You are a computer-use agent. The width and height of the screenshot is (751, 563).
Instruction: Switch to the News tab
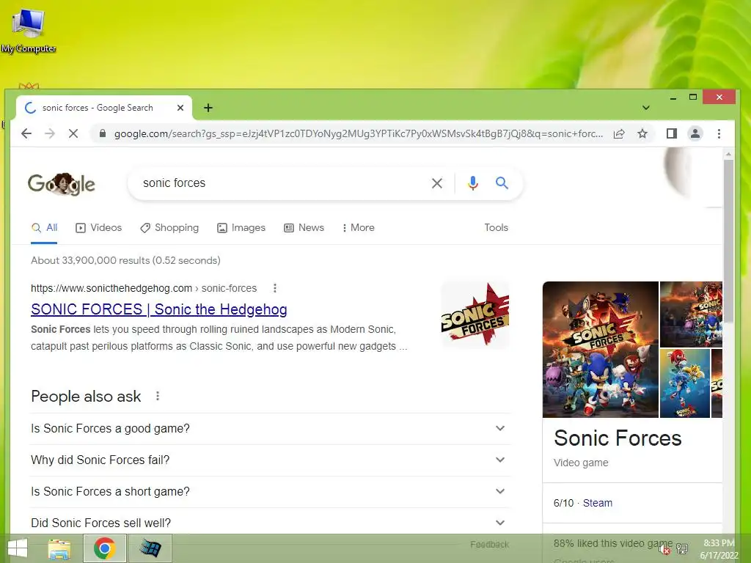tap(304, 228)
